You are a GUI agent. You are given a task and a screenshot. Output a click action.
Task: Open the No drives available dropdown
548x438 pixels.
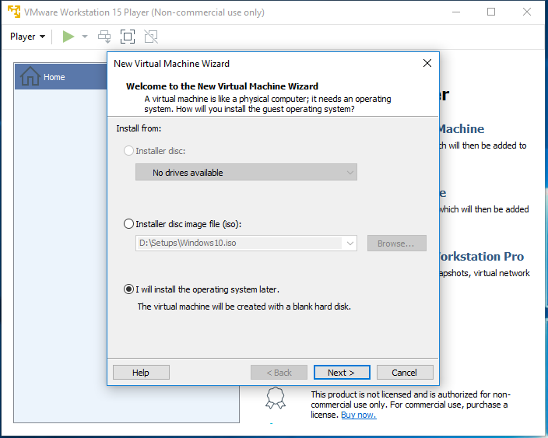click(x=246, y=172)
